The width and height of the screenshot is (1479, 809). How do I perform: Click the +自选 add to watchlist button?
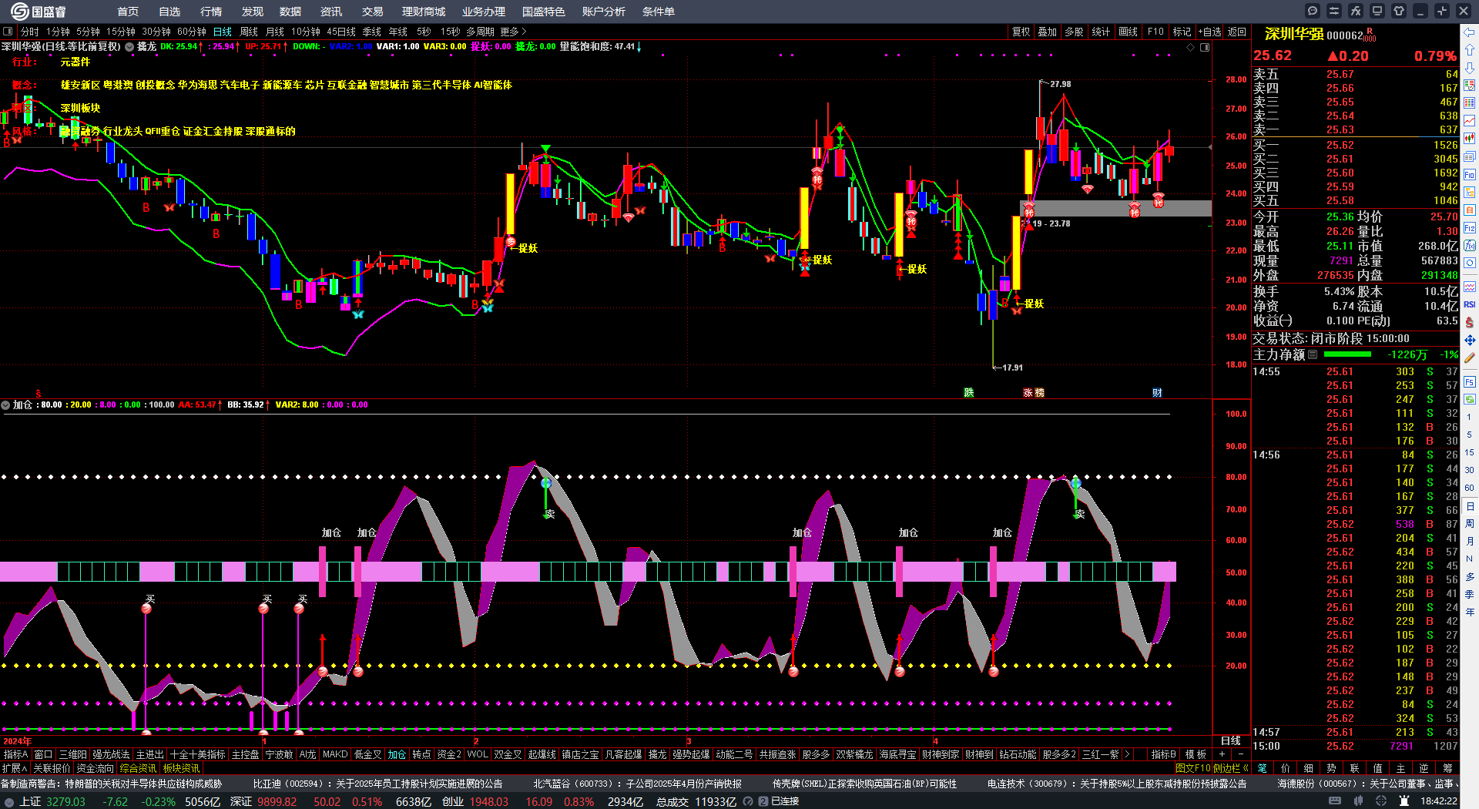click(1209, 32)
